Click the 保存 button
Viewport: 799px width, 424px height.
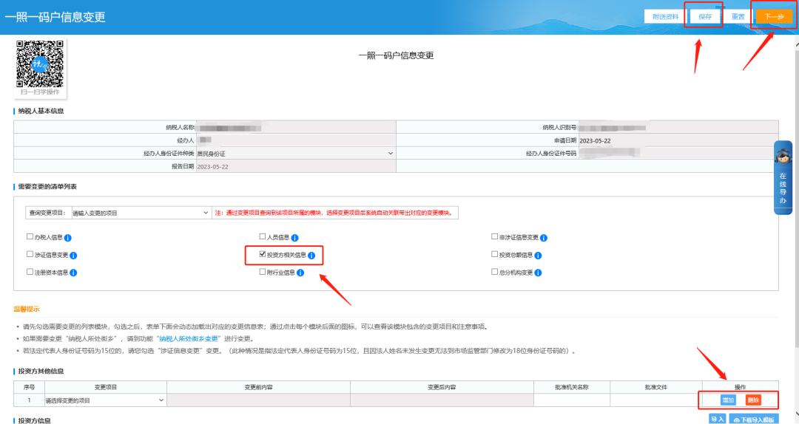click(705, 17)
